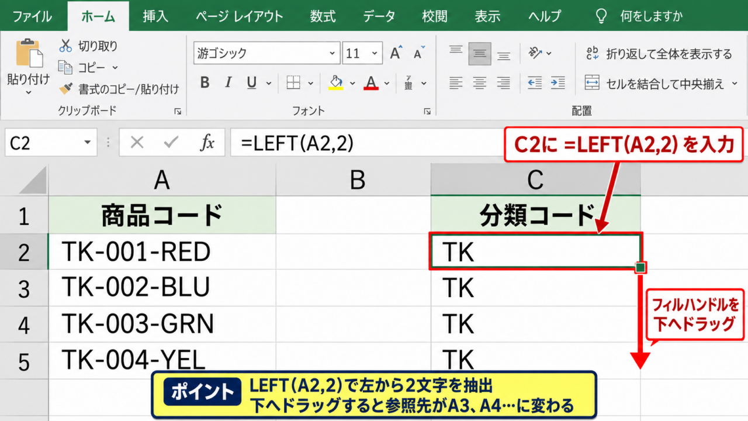The image size is (748, 421).
Task: Open the File (ファイル) tab
Action: pyautogui.click(x=32, y=16)
